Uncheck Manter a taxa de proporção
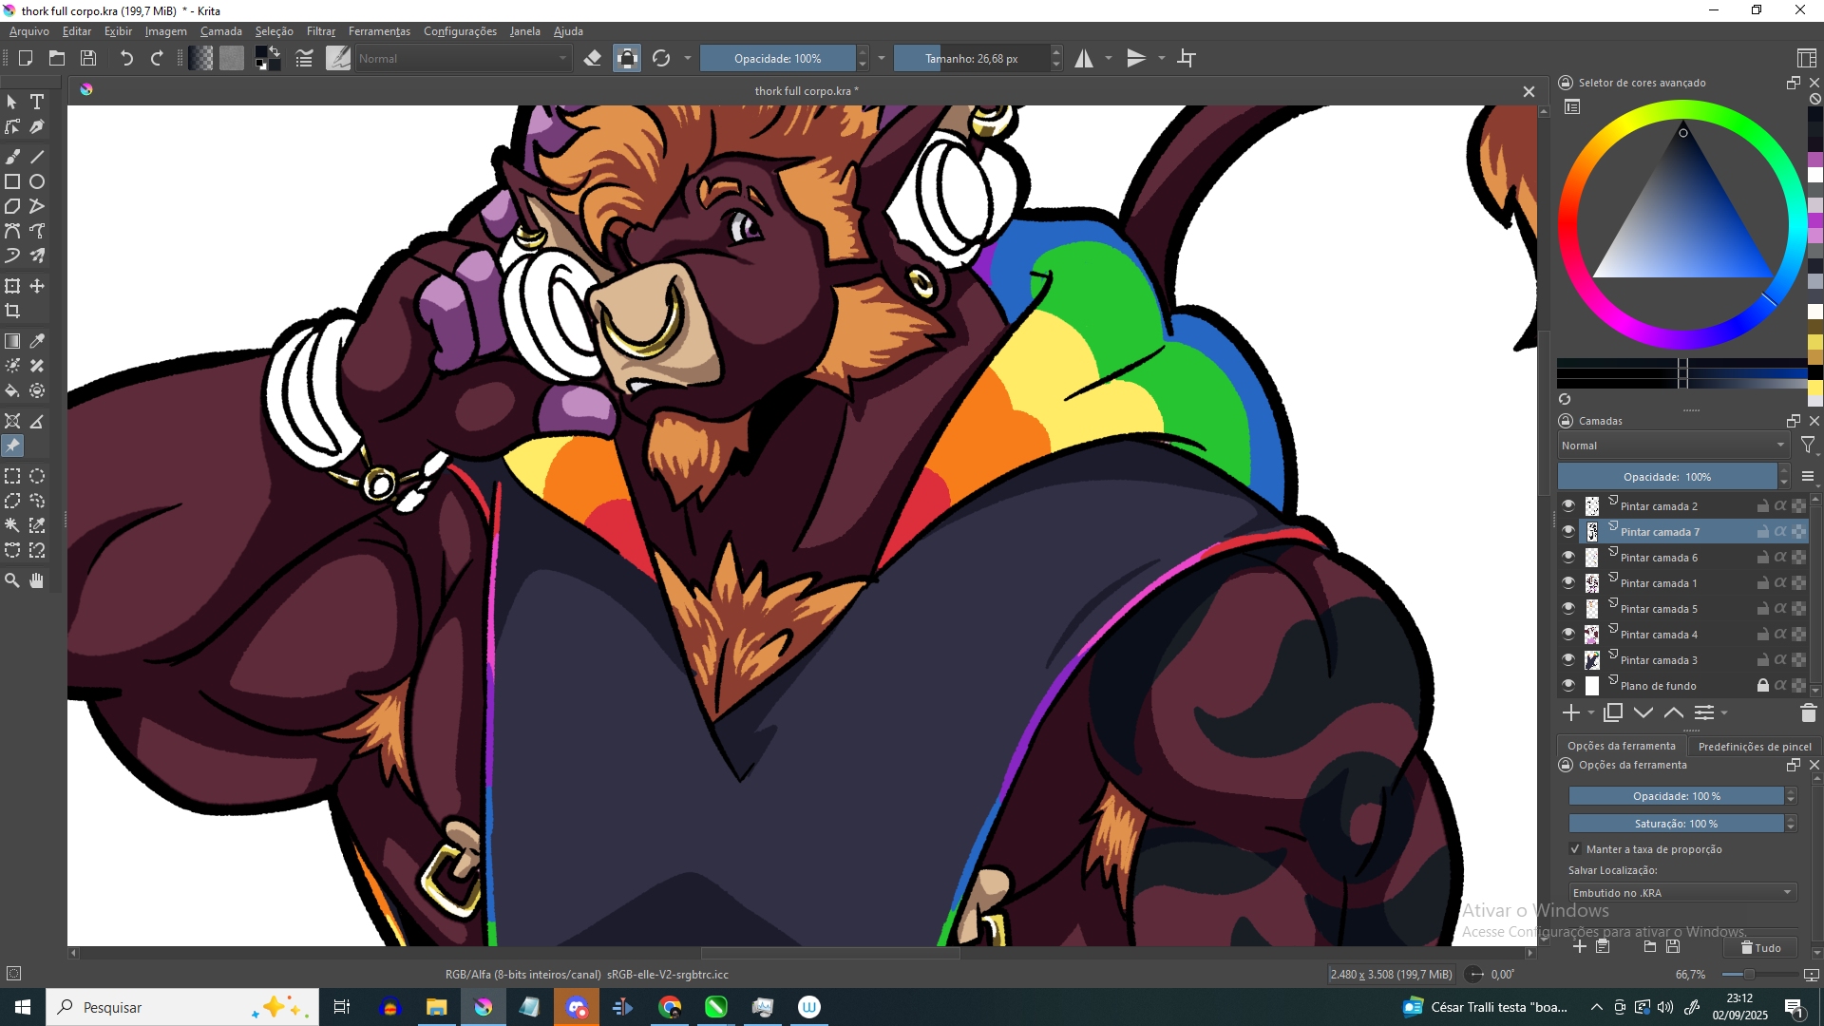 (1575, 849)
